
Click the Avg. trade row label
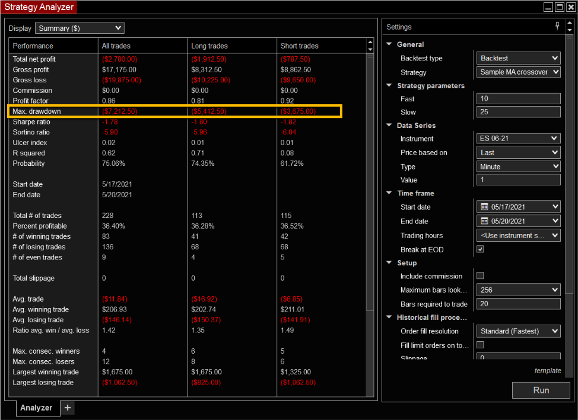tap(28, 299)
